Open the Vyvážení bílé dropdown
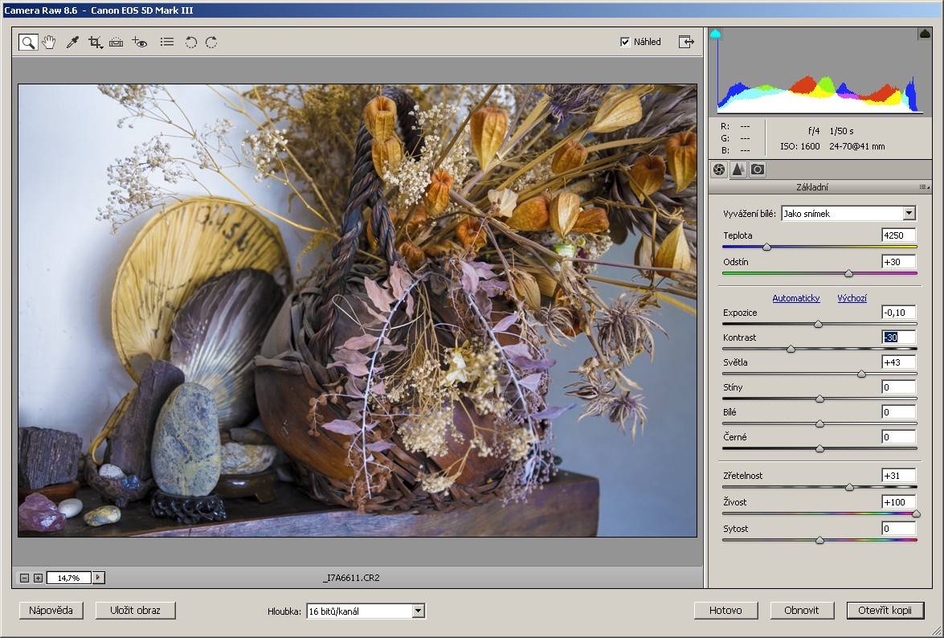 [x=909, y=213]
